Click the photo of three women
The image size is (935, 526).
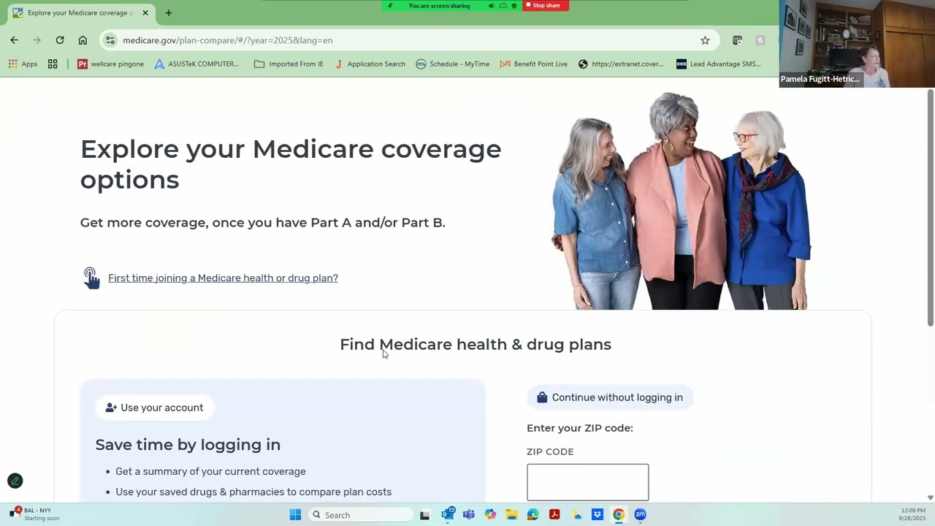[681, 201]
